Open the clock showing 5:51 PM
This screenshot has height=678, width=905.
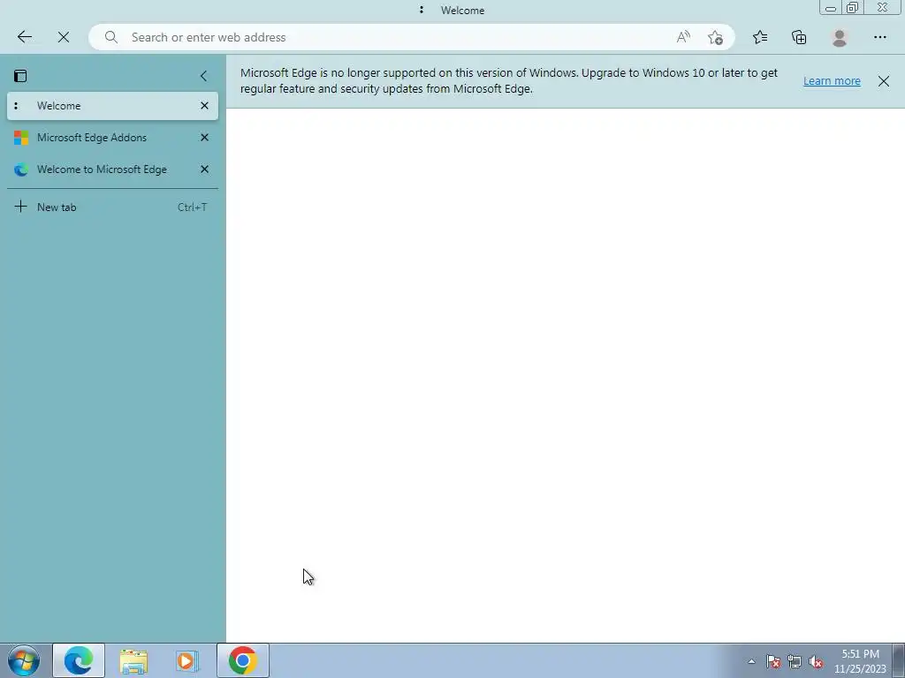(x=860, y=661)
